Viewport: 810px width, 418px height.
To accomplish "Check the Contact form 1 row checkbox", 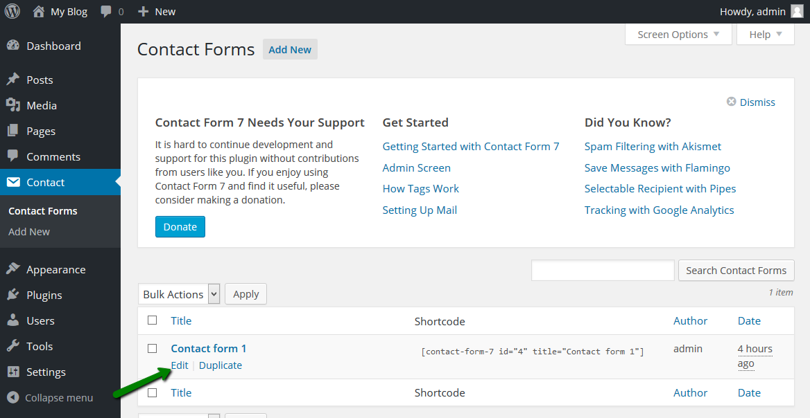I will pos(153,348).
